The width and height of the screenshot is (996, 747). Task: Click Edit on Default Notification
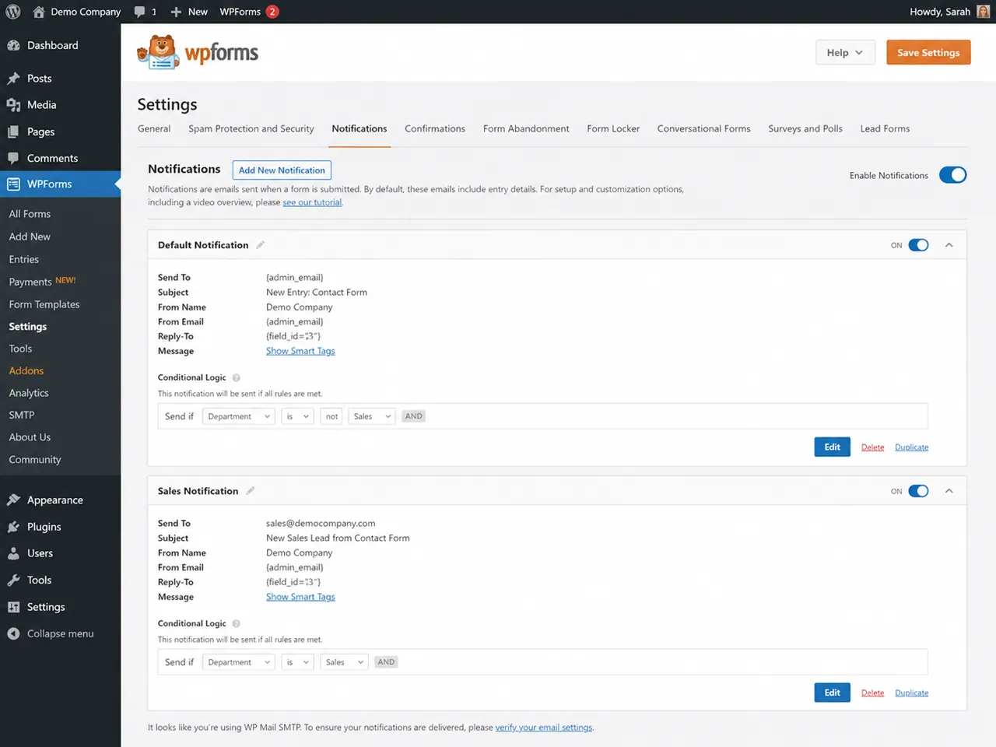click(832, 447)
